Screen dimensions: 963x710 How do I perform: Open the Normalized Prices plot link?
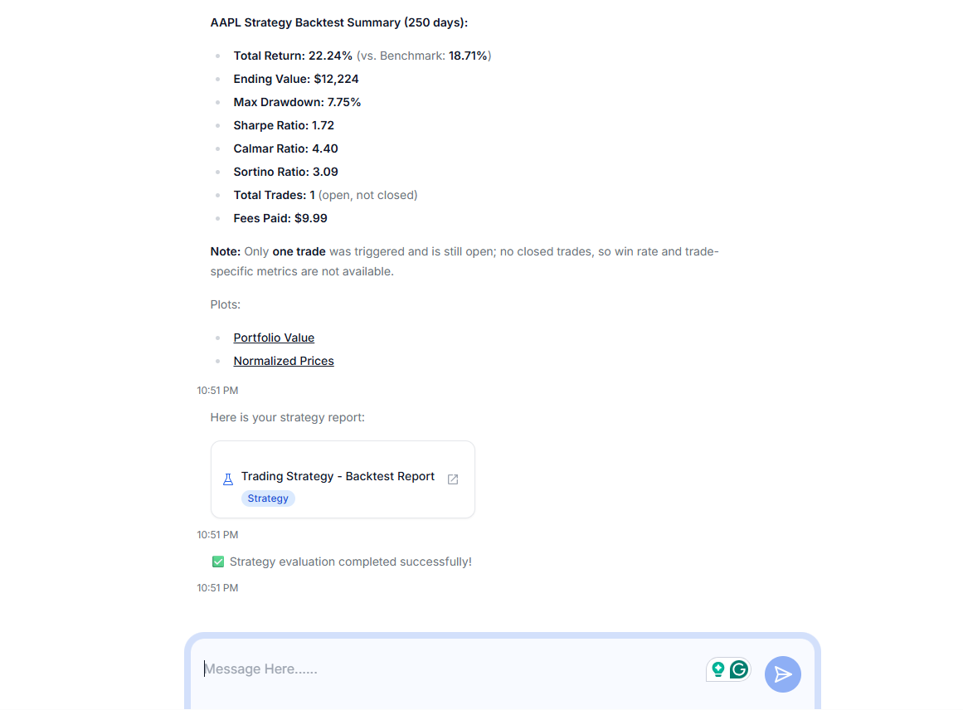(283, 361)
